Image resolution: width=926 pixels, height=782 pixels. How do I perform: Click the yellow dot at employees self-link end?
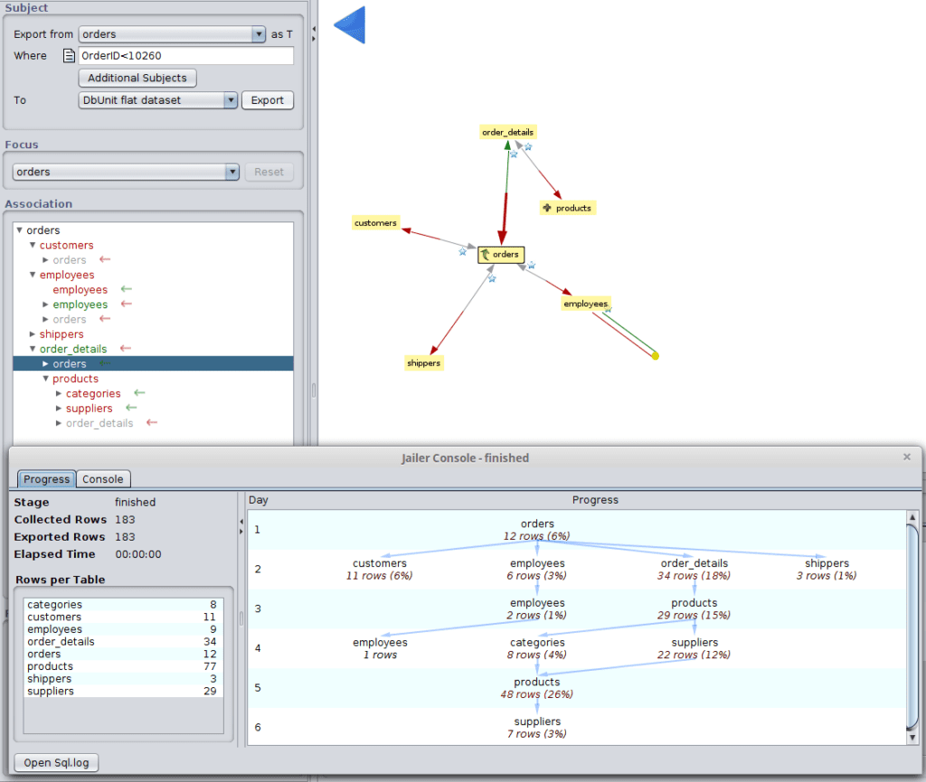[655, 356]
